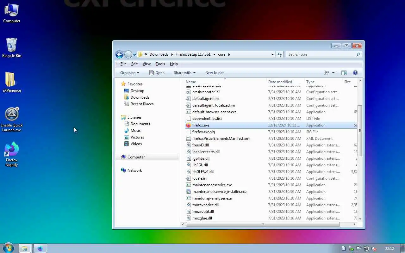This screenshot has height=253, width=405.
Task: Click the eXPerience folder on desktop
Action: tap(12, 82)
